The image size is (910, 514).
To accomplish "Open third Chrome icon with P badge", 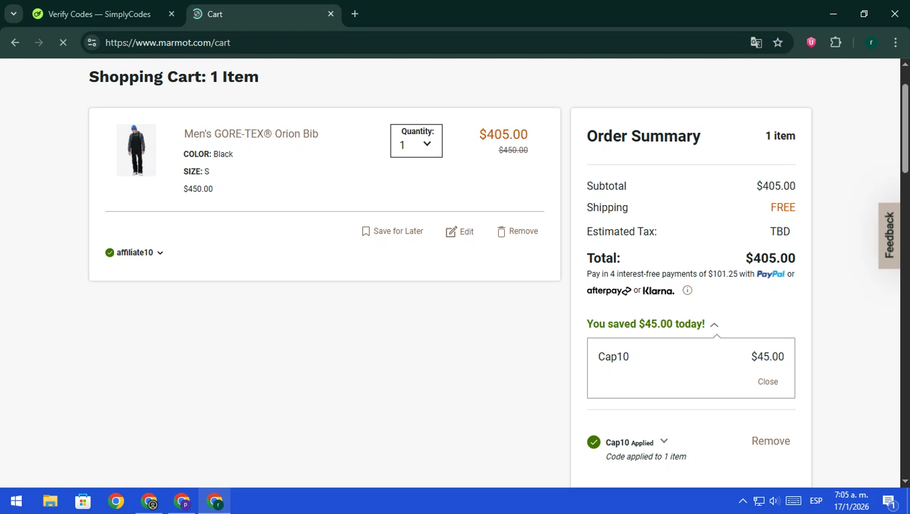I will point(182,501).
